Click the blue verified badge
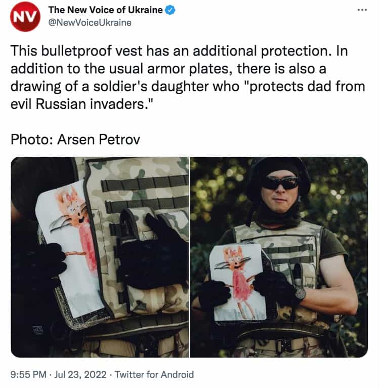The width and height of the screenshot is (379, 389). pyautogui.click(x=170, y=10)
